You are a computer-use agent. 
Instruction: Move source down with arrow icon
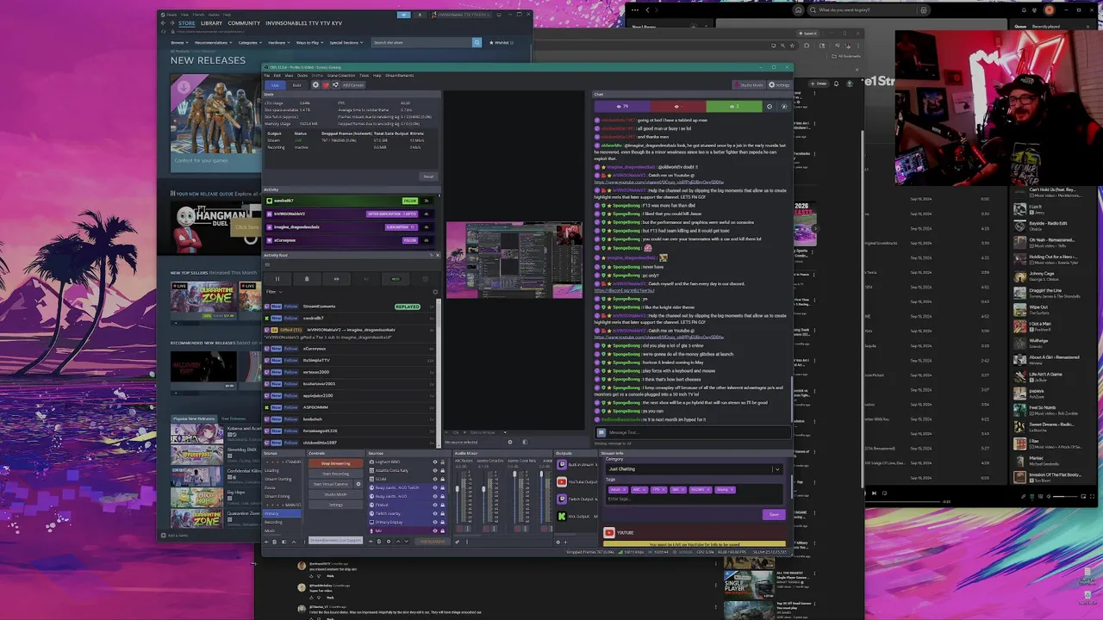(406, 542)
